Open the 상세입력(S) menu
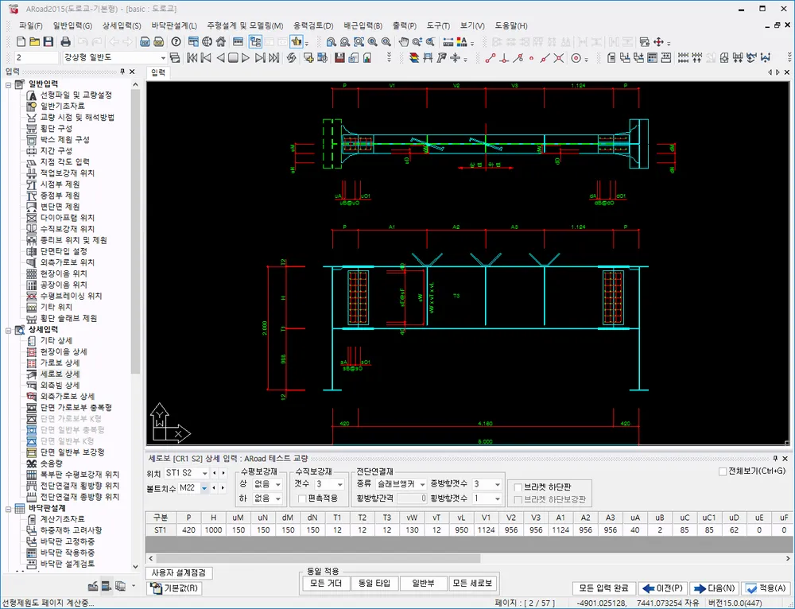 [122, 25]
